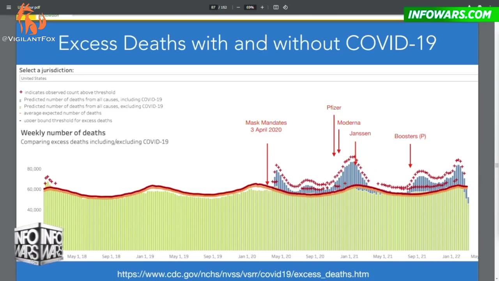Open the United States jurisdiction dropdown
This screenshot has height=281, width=499.
tap(249, 78)
